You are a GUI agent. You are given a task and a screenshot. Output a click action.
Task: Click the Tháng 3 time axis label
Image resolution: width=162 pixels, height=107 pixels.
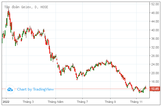pyautogui.click(x=28, y=102)
